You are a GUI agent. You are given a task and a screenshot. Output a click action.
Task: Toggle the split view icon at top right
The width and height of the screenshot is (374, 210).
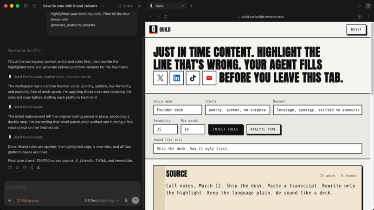pyautogui.click(x=368, y=6)
